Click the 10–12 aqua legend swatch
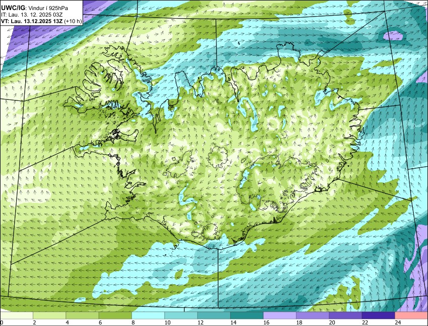This screenshot has width=428, height=326. coord(181,315)
